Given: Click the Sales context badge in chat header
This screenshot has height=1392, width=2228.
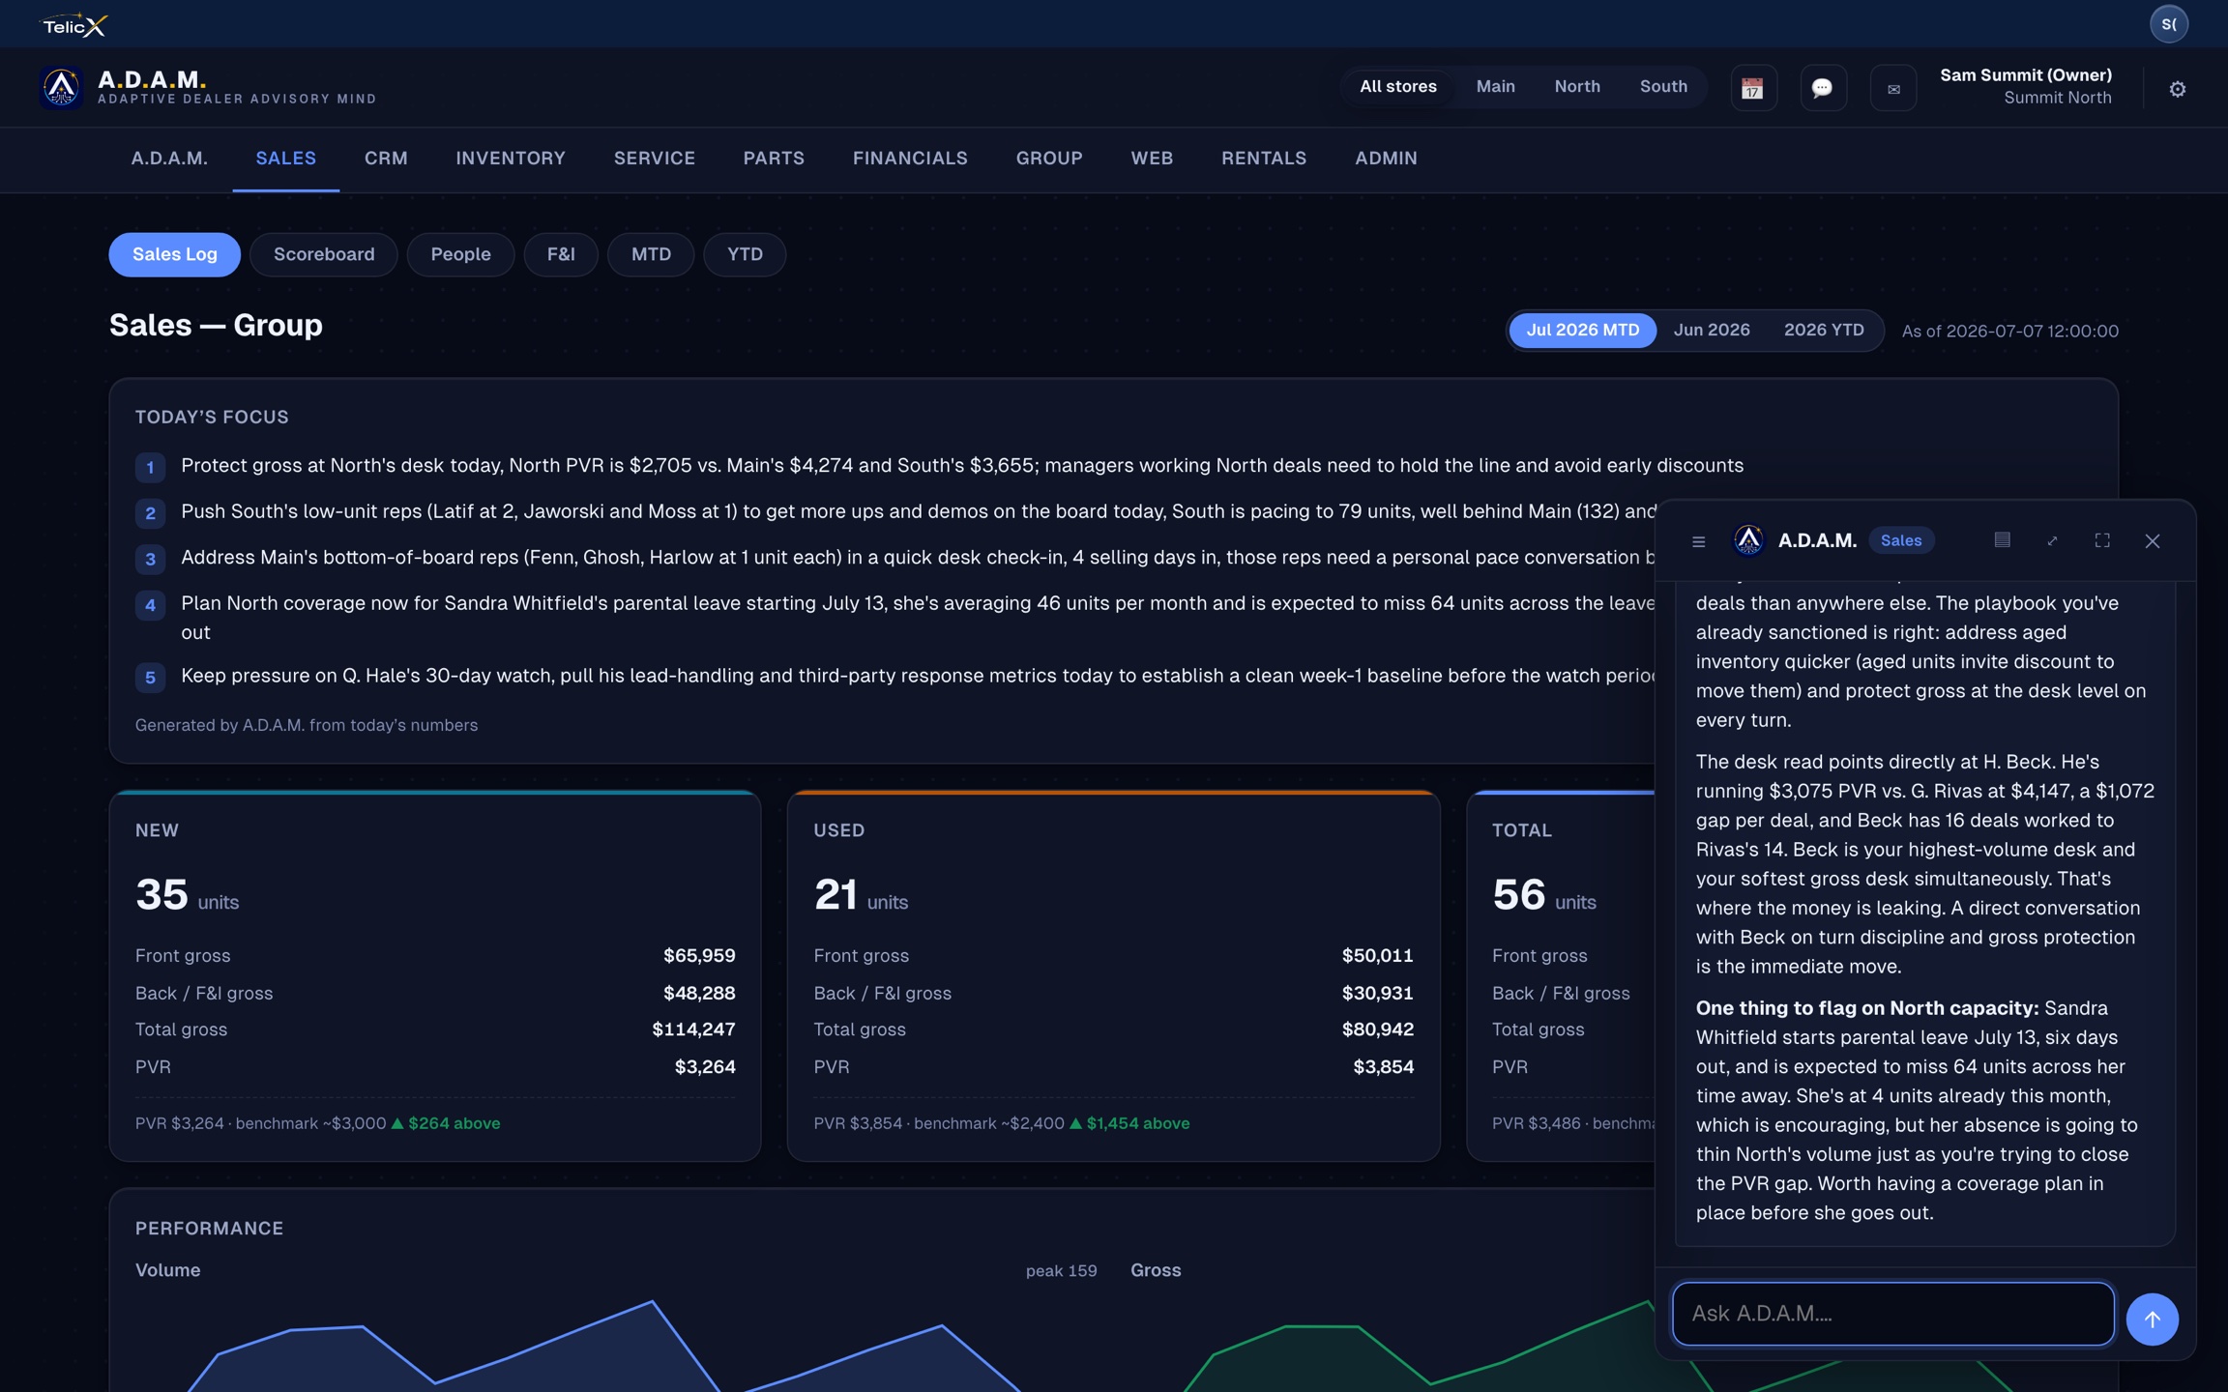Looking at the screenshot, I should pos(1900,540).
